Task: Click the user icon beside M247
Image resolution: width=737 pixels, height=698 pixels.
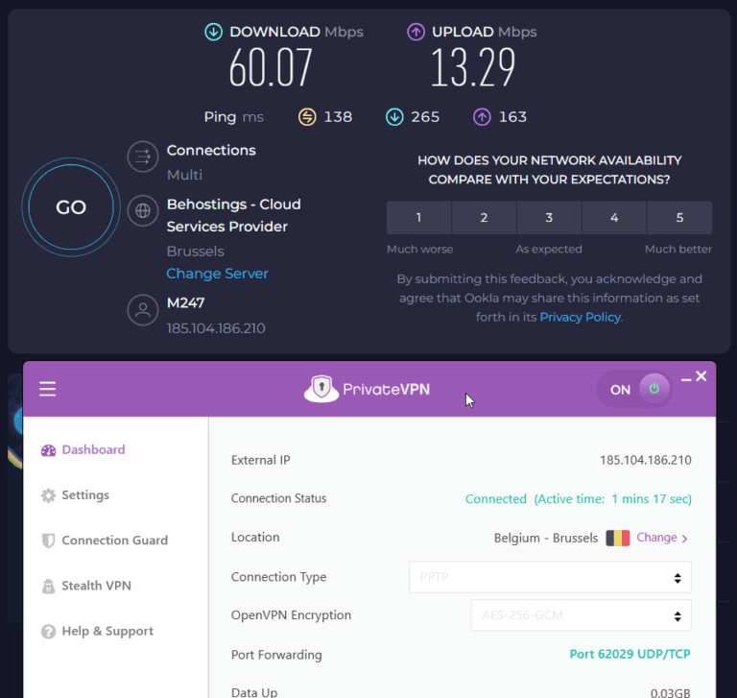Action: (x=143, y=310)
